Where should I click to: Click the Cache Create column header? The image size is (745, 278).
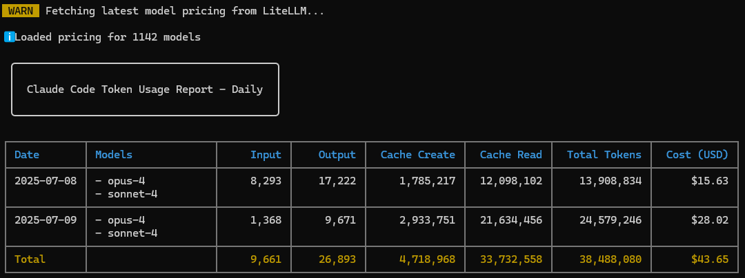coord(417,154)
